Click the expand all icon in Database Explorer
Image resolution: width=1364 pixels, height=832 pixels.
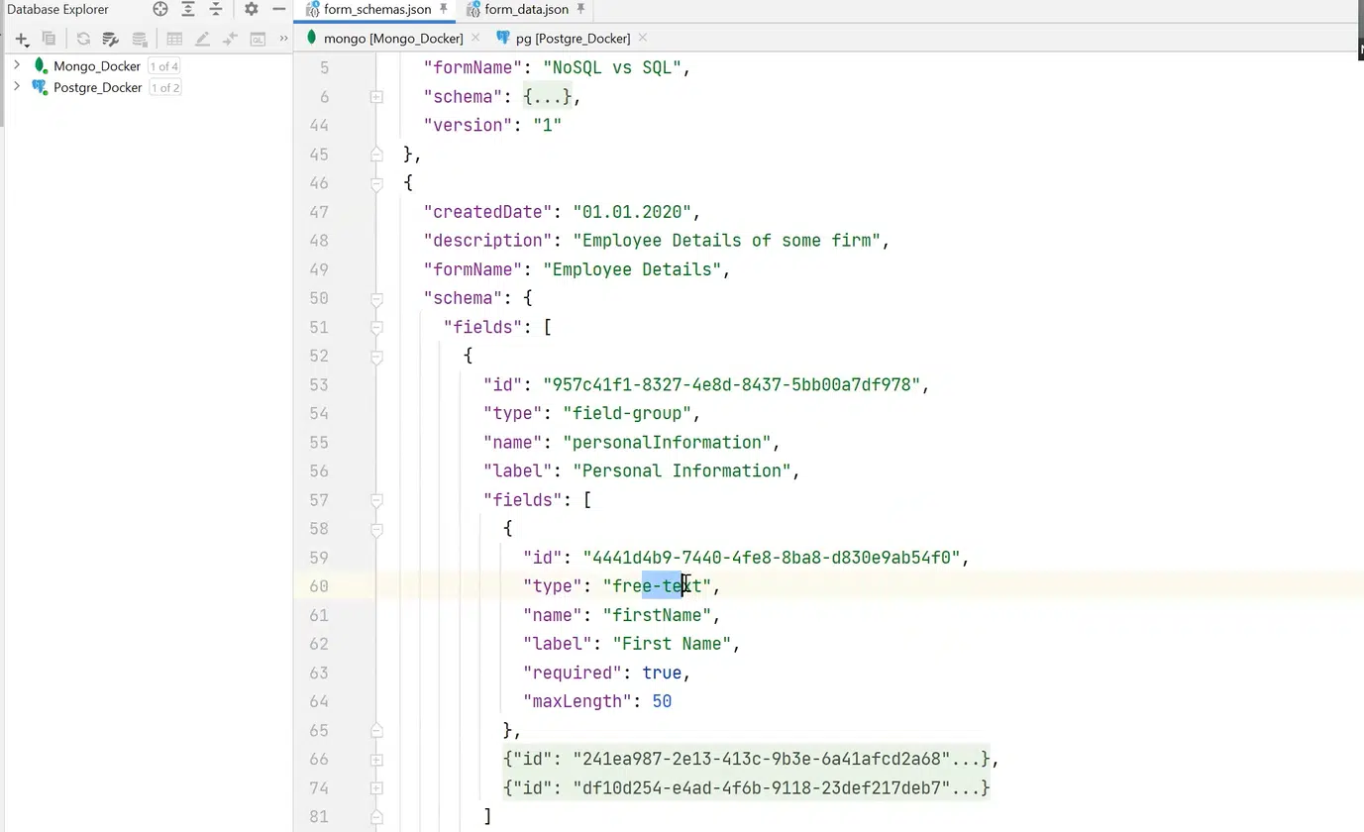[x=187, y=9]
